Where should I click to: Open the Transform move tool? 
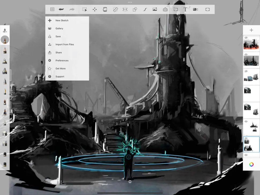95,9
